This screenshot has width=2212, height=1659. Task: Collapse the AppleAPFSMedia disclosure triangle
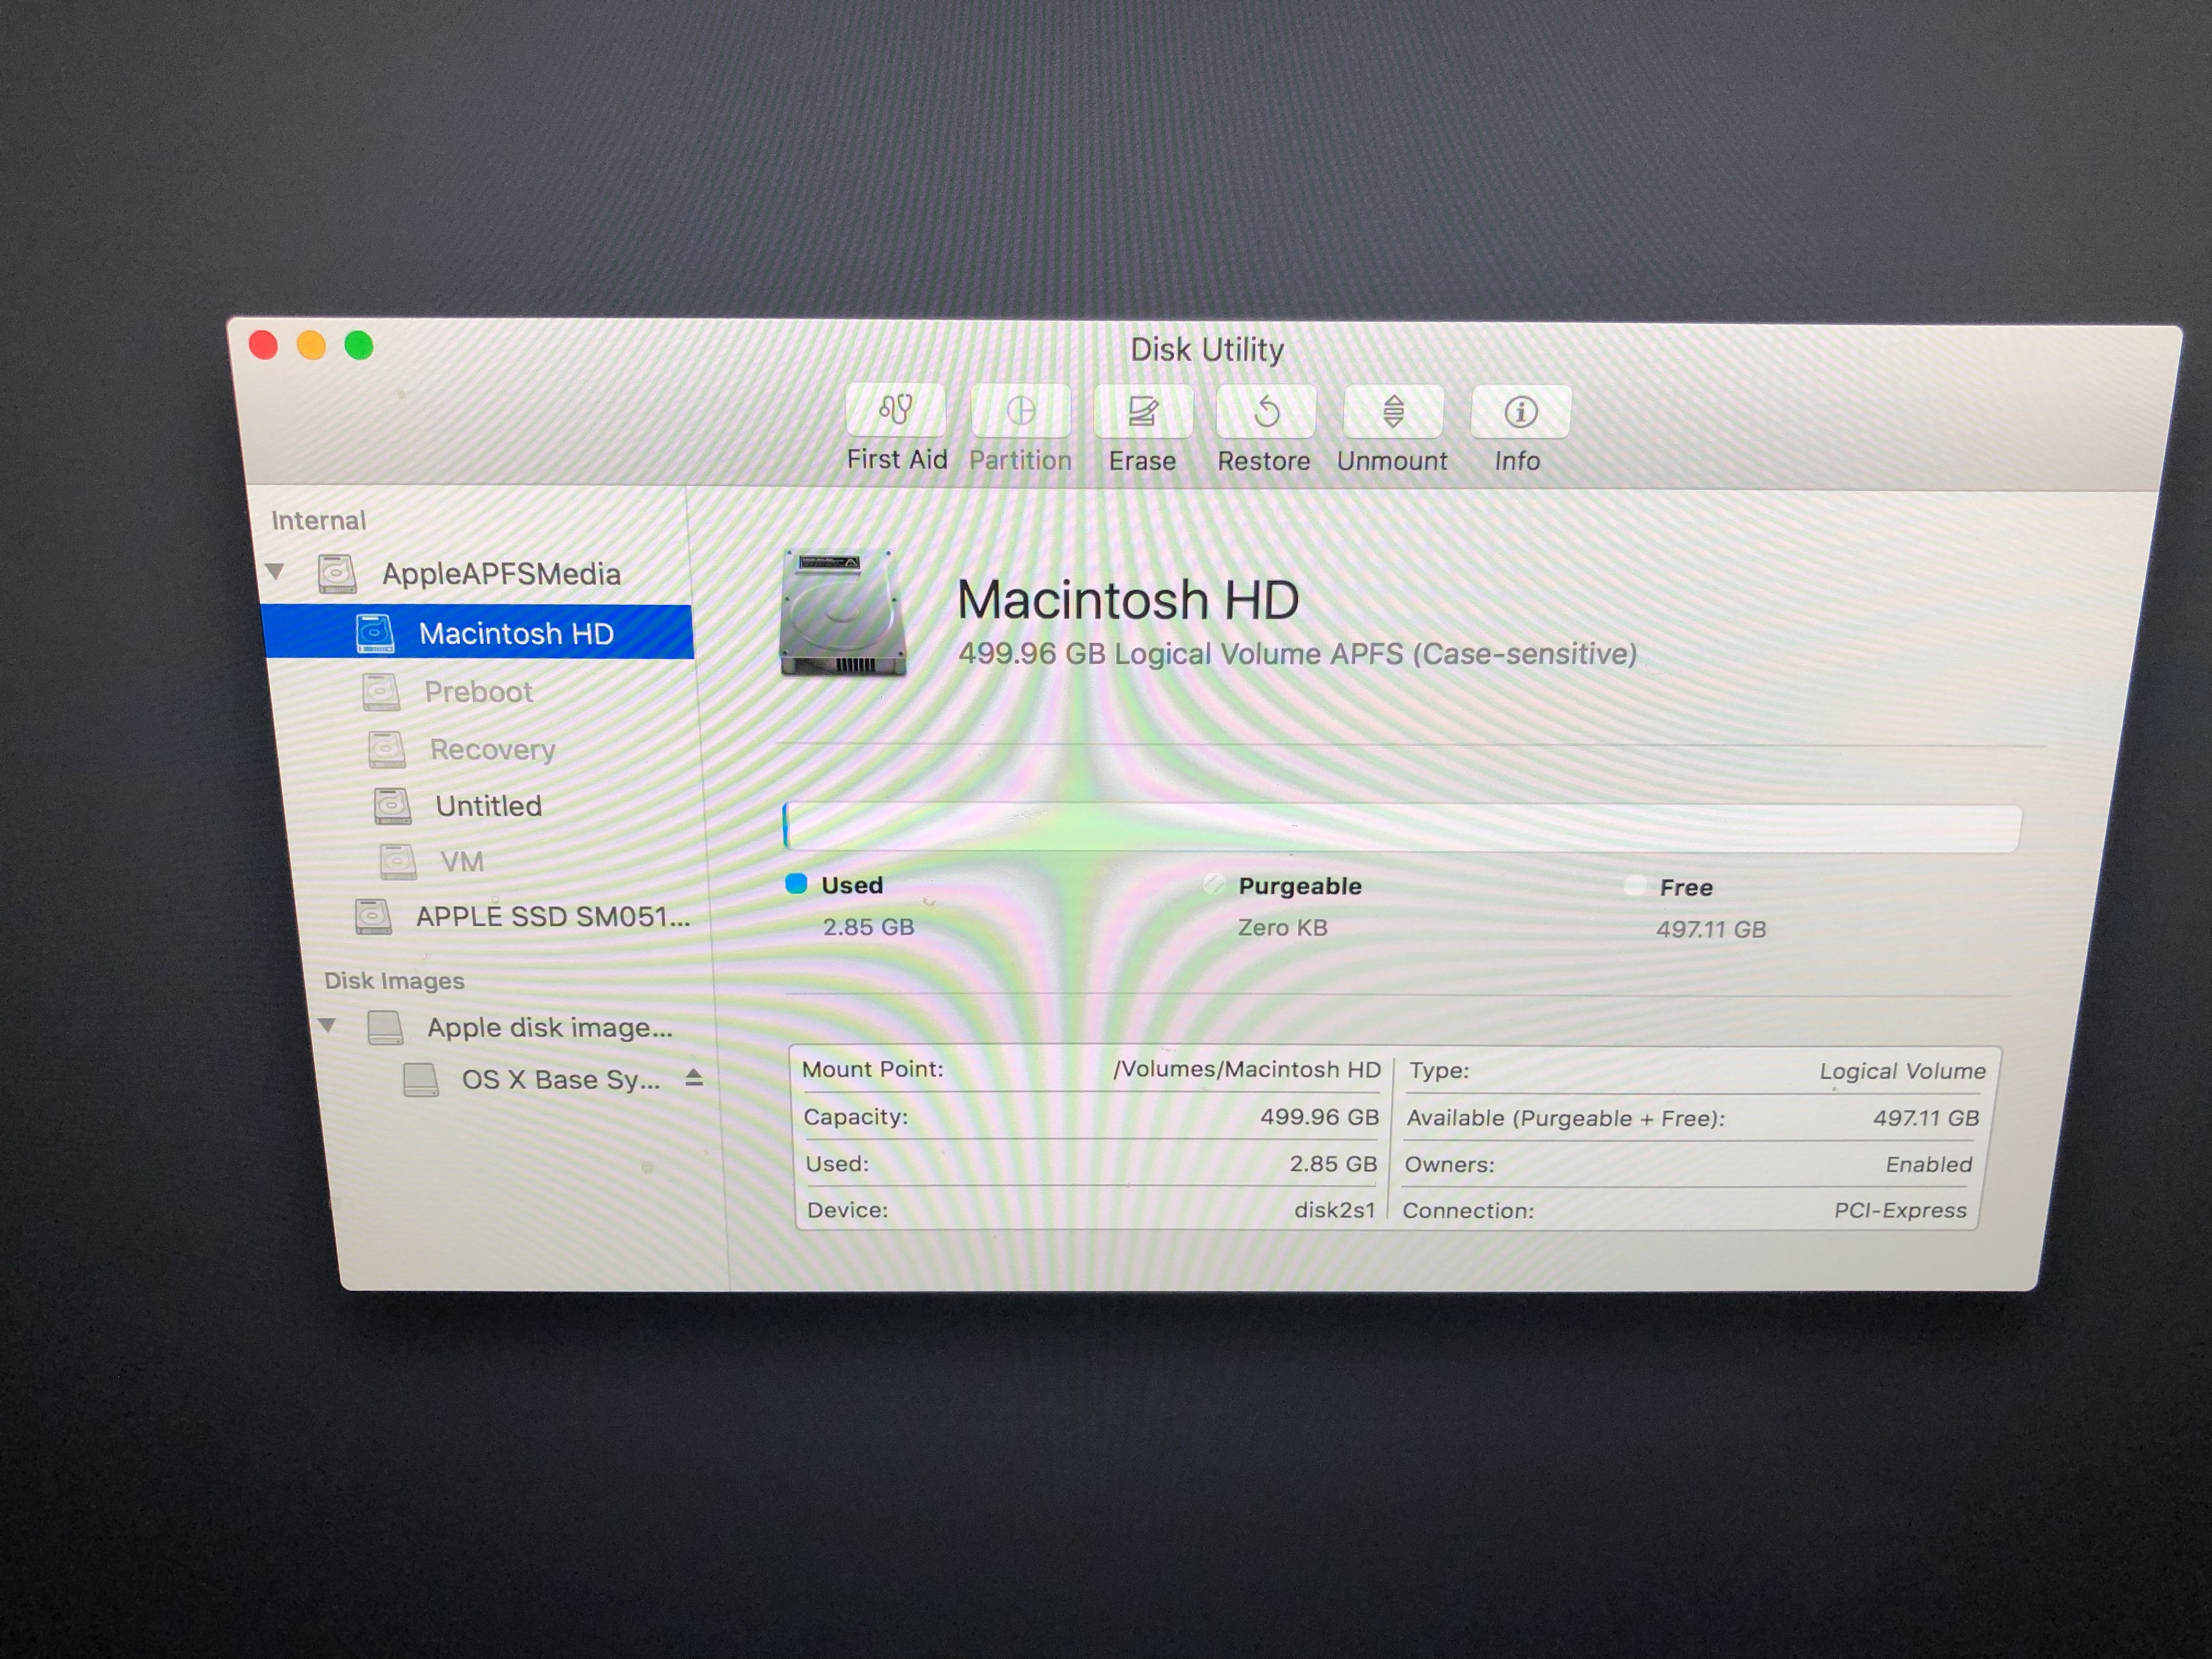pos(275,572)
